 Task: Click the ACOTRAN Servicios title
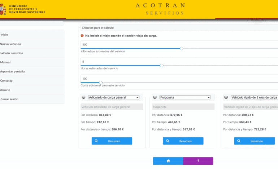coord(161,9)
